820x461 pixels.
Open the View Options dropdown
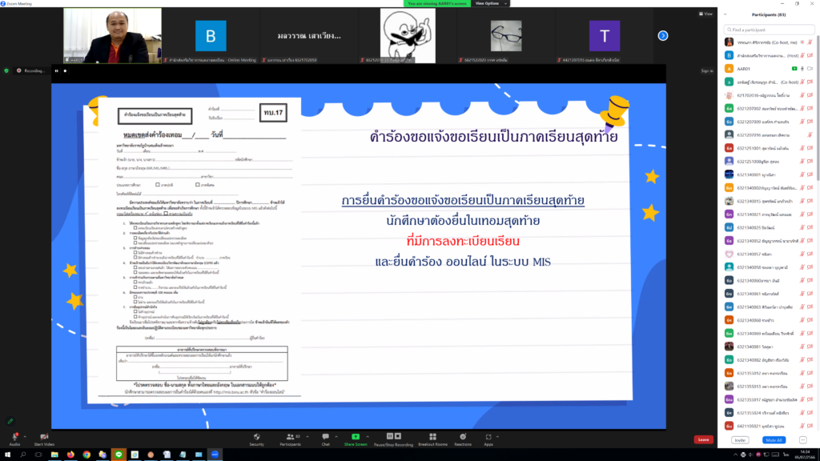click(490, 3)
